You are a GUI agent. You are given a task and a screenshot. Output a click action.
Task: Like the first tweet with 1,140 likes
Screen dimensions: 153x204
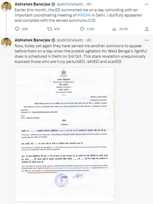coord(82,29)
